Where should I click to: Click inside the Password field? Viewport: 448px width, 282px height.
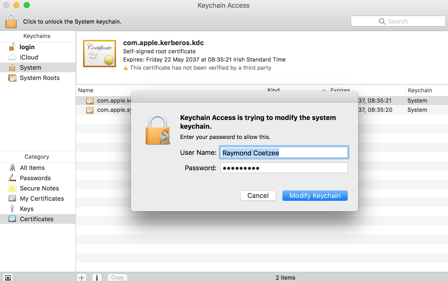(x=284, y=168)
